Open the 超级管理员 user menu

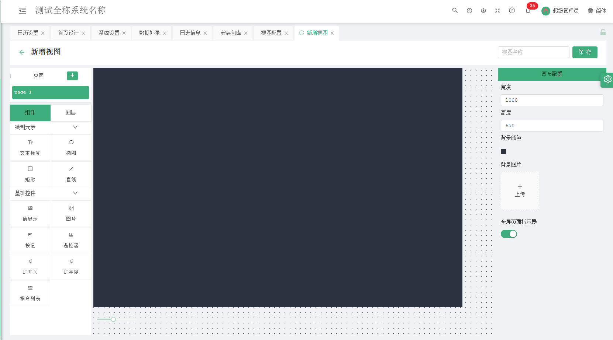560,11
